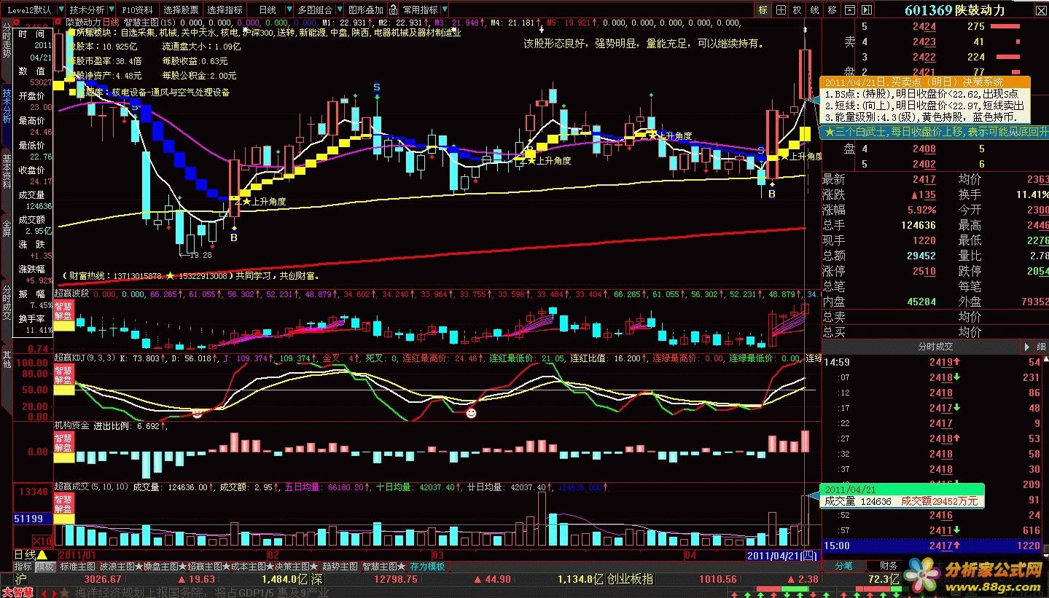This screenshot has width=1049, height=598.
Task: Click 存为模板 save template button
Action: point(427,566)
